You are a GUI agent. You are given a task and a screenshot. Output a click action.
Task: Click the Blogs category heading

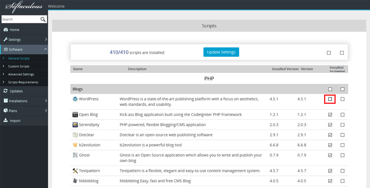pyautogui.click(x=78, y=89)
